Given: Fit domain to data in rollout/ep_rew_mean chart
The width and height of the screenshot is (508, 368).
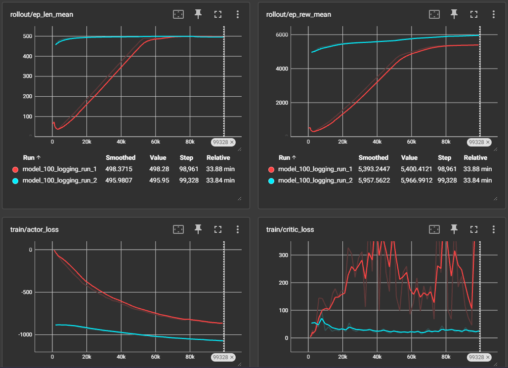Looking at the screenshot, I should (x=434, y=14).
